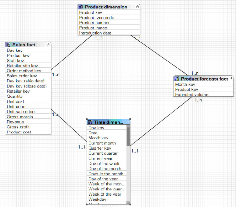The height and width of the screenshot is (207, 236).
Task: Select Sales order key item
Action: pyautogui.click(x=28, y=76)
